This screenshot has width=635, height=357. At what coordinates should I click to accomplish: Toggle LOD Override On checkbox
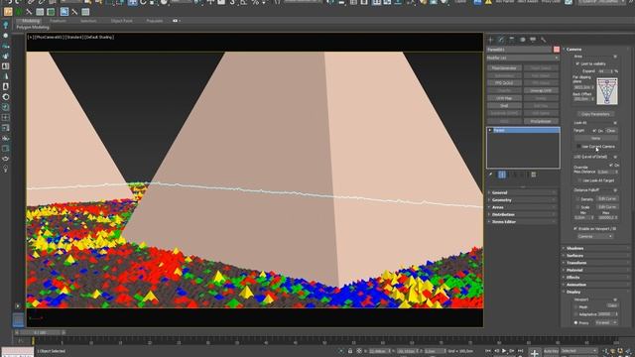click(x=611, y=166)
